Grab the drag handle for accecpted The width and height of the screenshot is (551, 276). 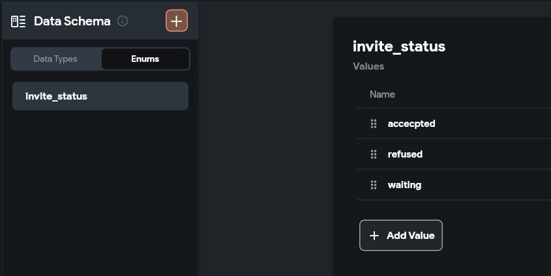pyautogui.click(x=374, y=124)
